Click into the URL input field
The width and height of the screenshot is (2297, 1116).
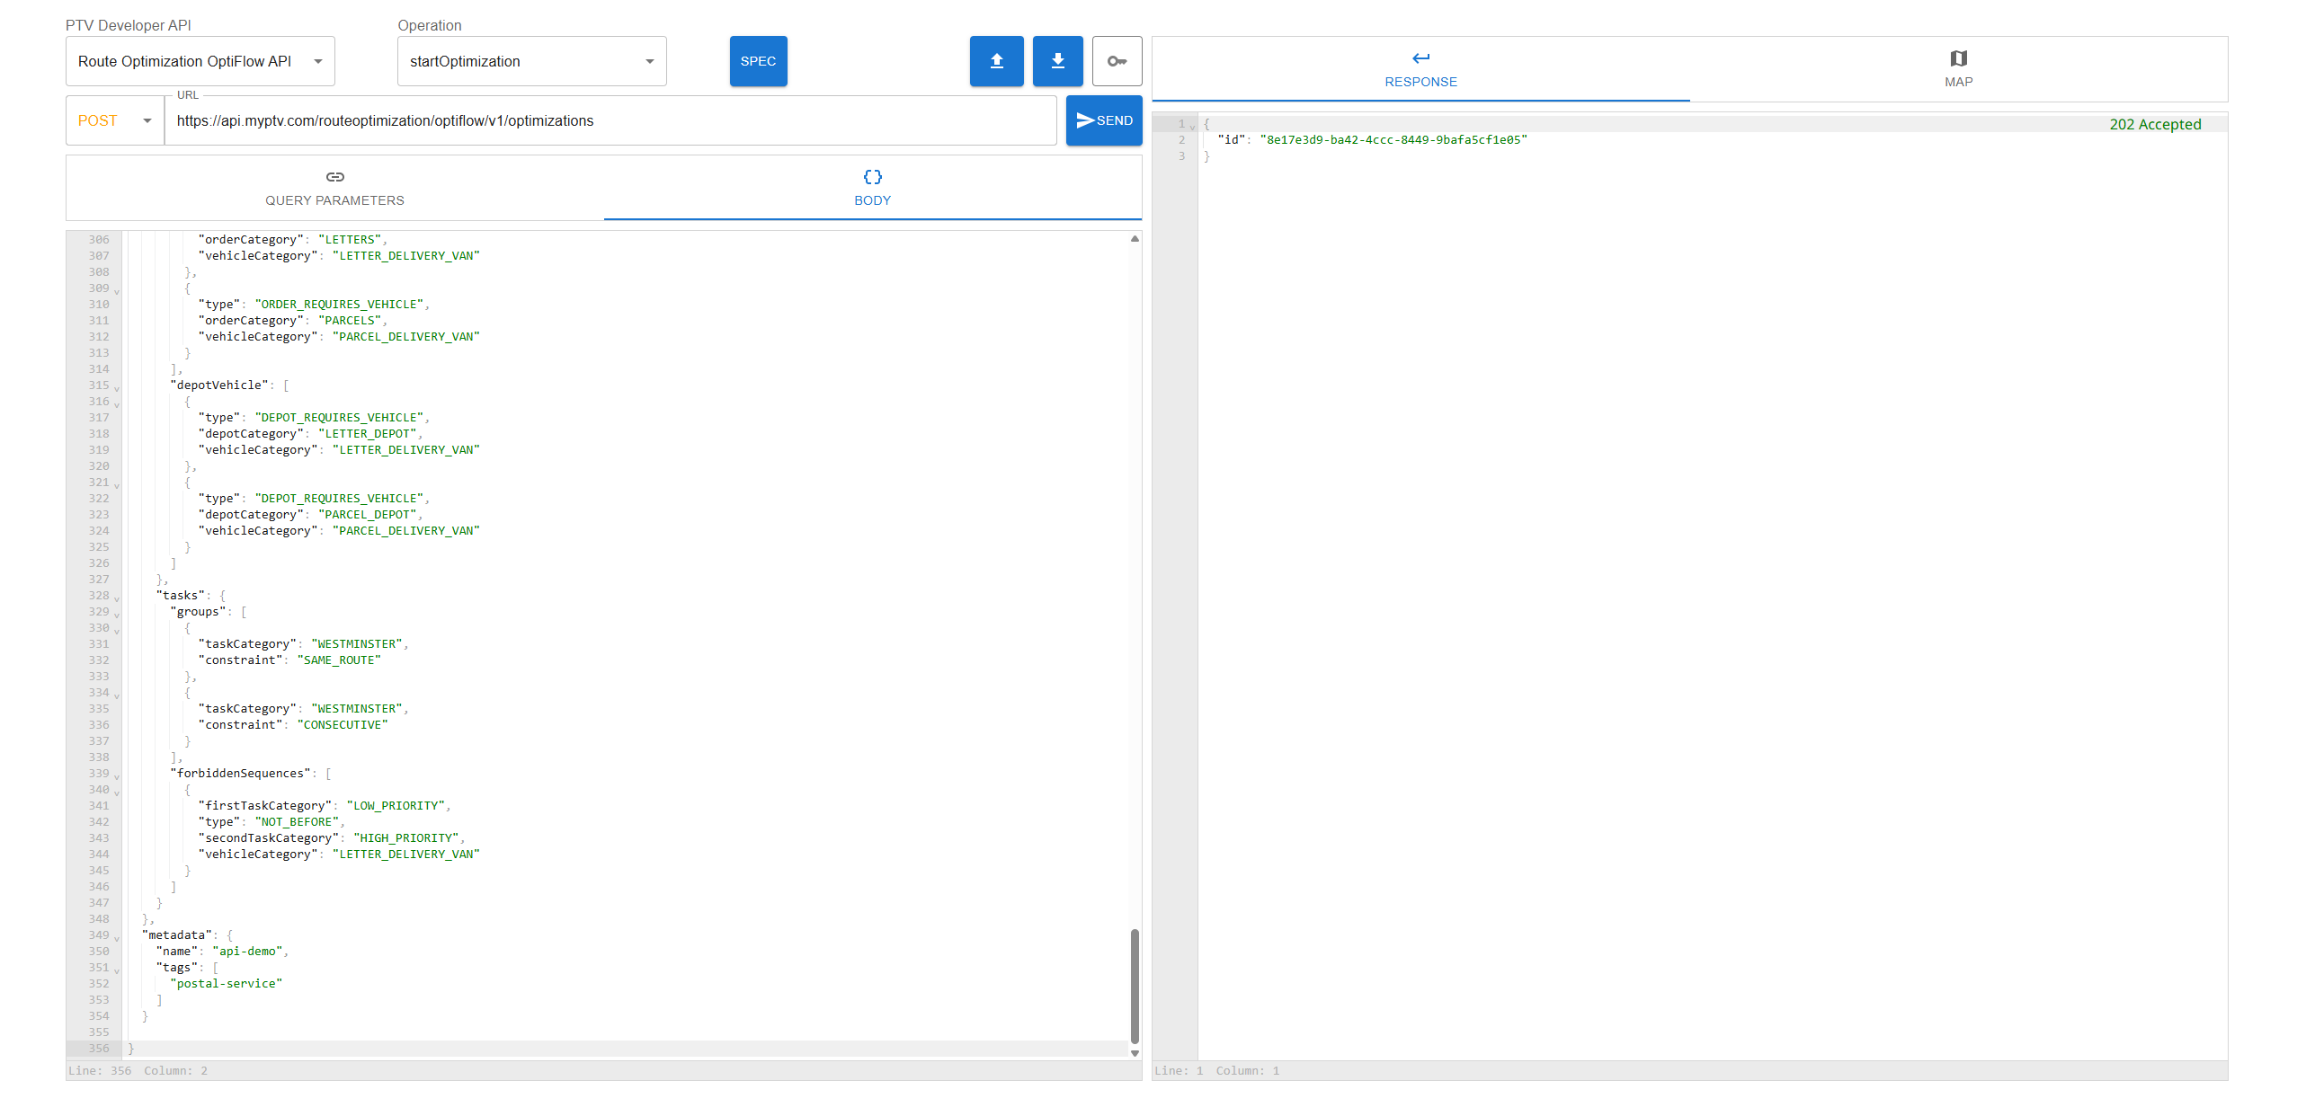(611, 120)
